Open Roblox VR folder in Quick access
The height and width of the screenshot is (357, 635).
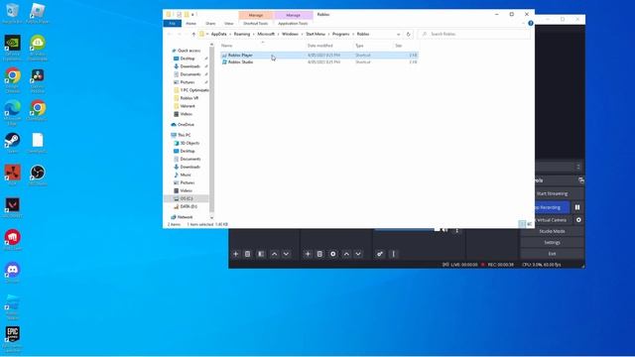click(x=189, y=98)
